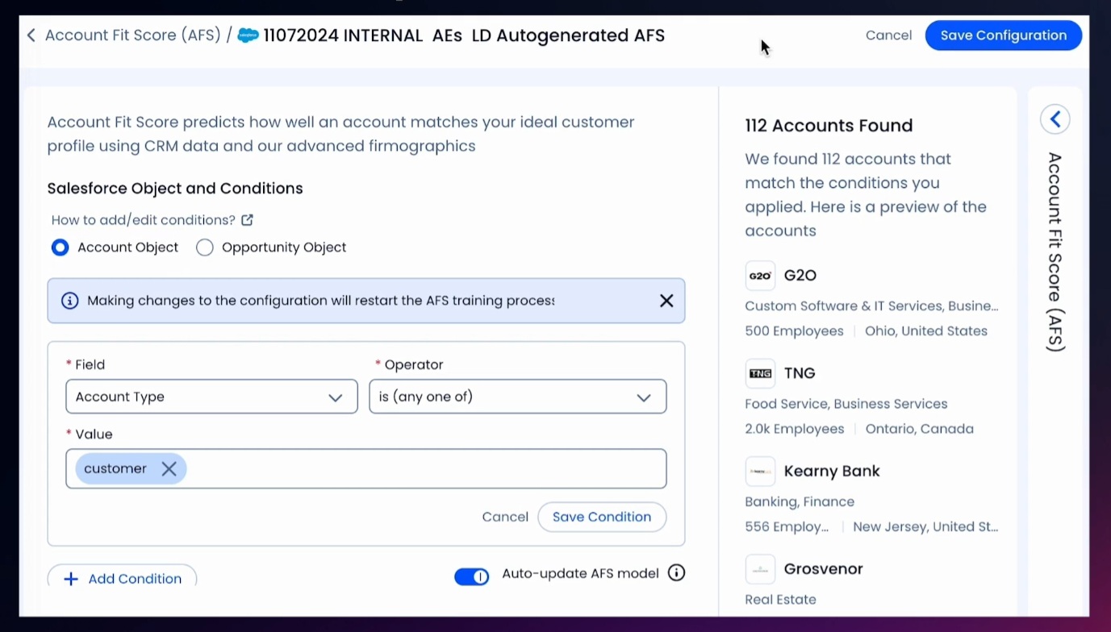Click the Grosvenor company logo
The height and width of the screenshot is (632, 1111).
pos(760,569)
